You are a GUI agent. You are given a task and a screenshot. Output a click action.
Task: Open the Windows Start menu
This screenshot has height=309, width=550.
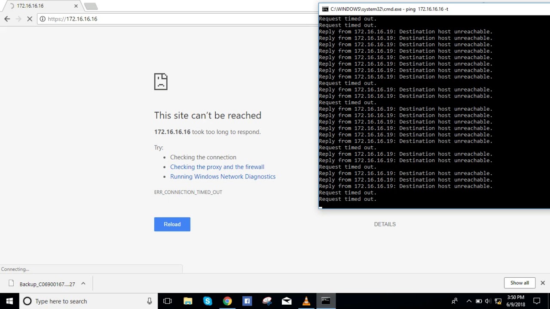pos(9,301)
